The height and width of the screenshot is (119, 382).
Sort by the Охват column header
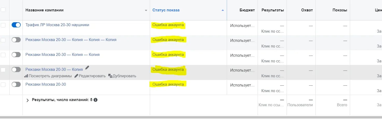[307, 10]
